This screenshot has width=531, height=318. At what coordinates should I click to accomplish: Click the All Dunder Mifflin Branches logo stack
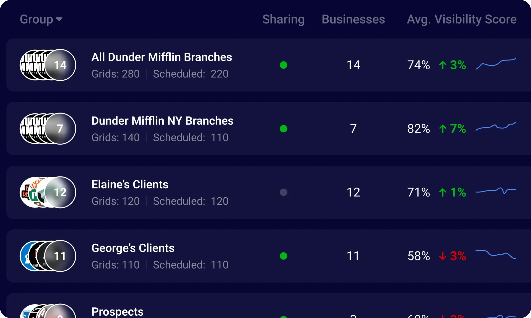pyautogui.click(x=48, y=65)
